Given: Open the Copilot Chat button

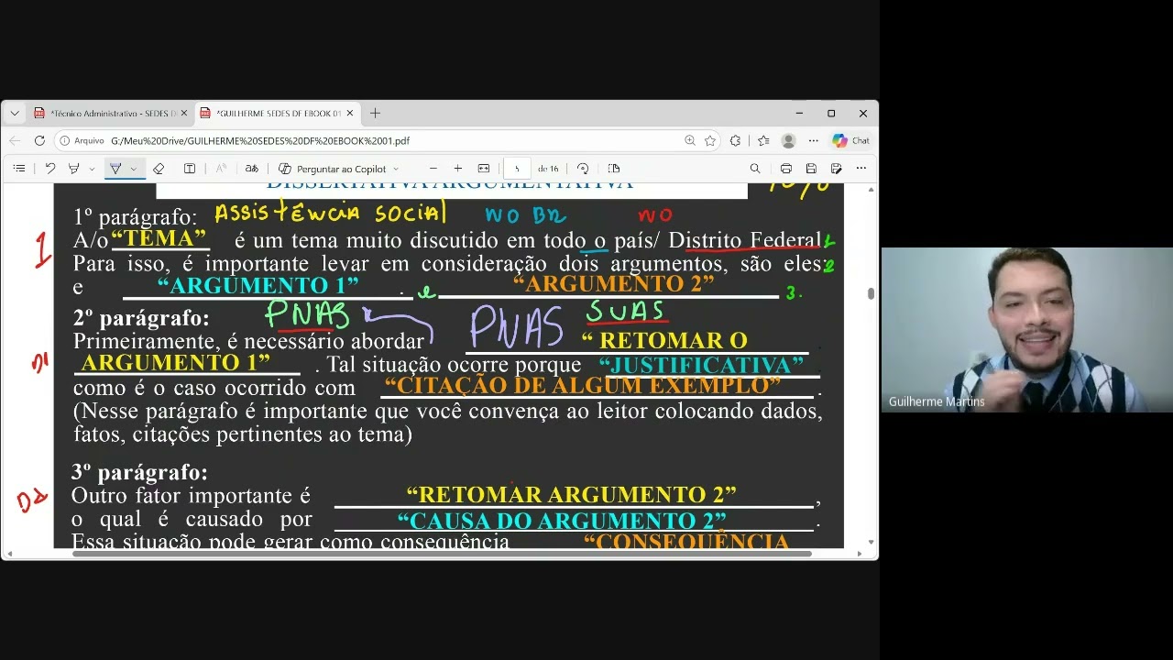Looking at the screenshot, I should 850,141.
